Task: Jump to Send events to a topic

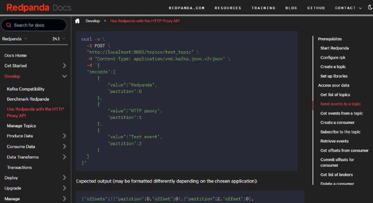Action: pyautogui.click(x=340, y=104)
